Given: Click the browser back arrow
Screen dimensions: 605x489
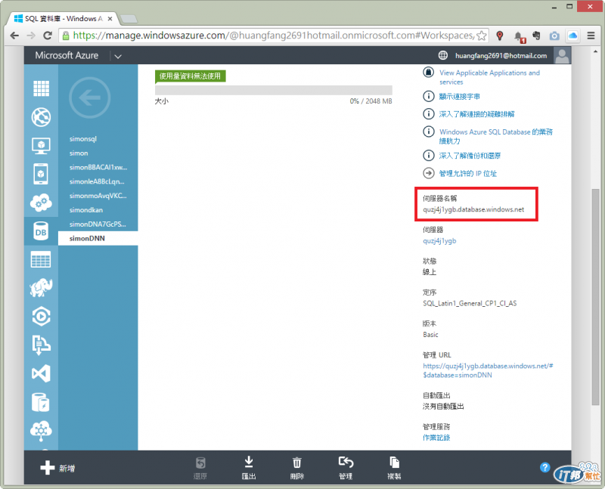Looking at the screenshot, I should pyautogui.click(x=14, y=36).
